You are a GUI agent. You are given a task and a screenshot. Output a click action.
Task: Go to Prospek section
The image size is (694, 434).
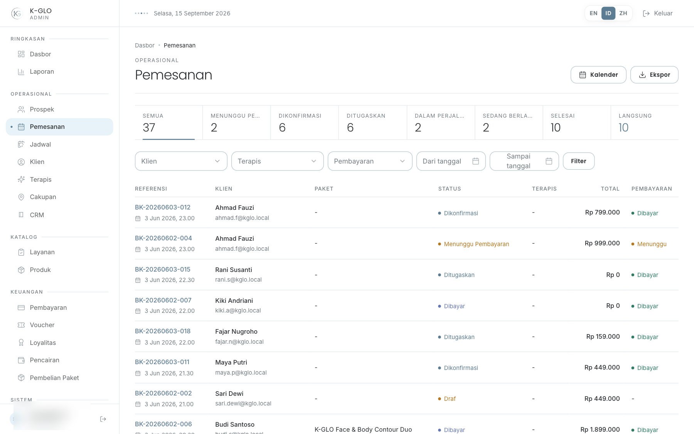[59, 109]
